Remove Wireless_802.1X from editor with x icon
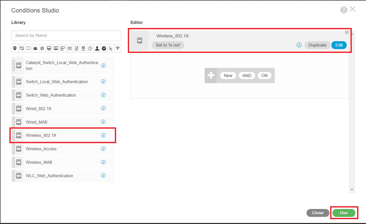 (346, 33)
